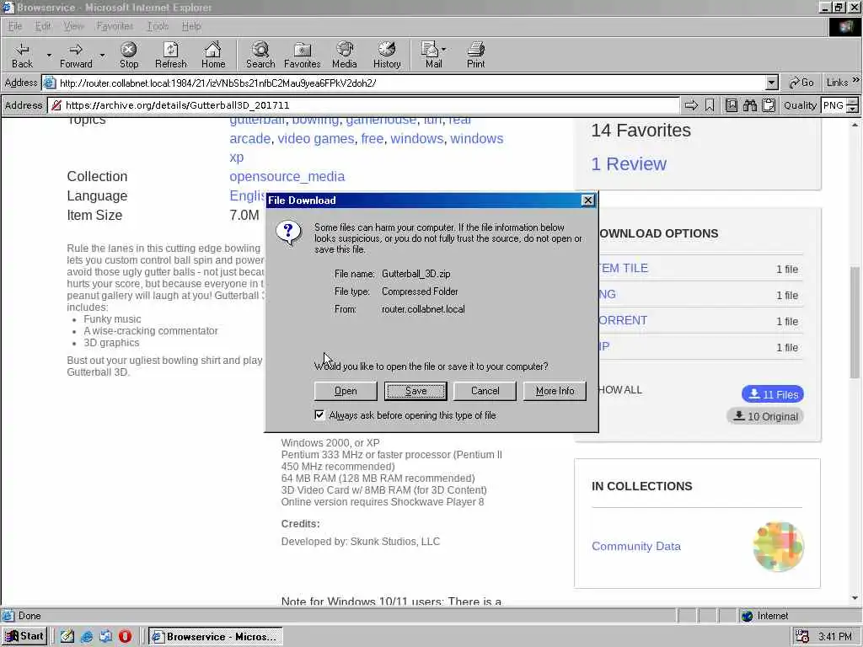Launch Internet Explorer from quick launch
The image size is (863, 647).
point(87,637)
